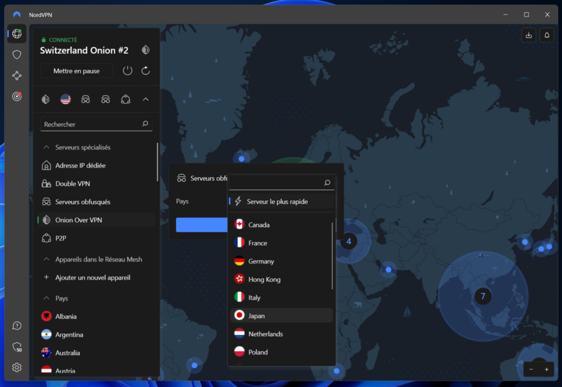The height and width of the screenshot is (387, 562).
Task: Click the CONNECTÉ status label
Action: (63, 40)
